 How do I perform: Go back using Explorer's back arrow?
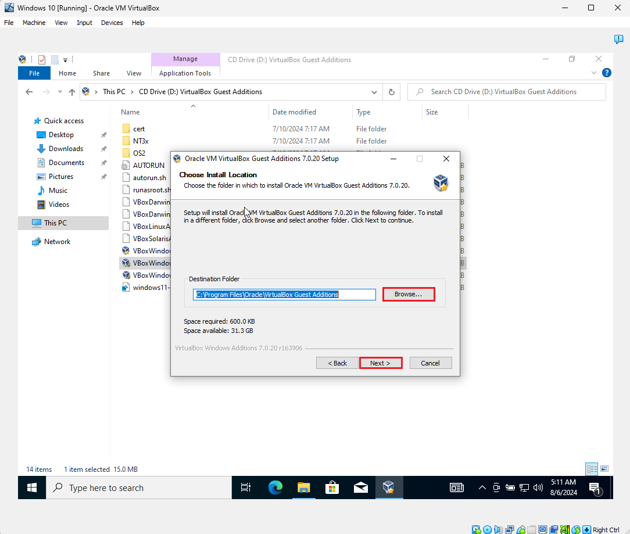29,92
